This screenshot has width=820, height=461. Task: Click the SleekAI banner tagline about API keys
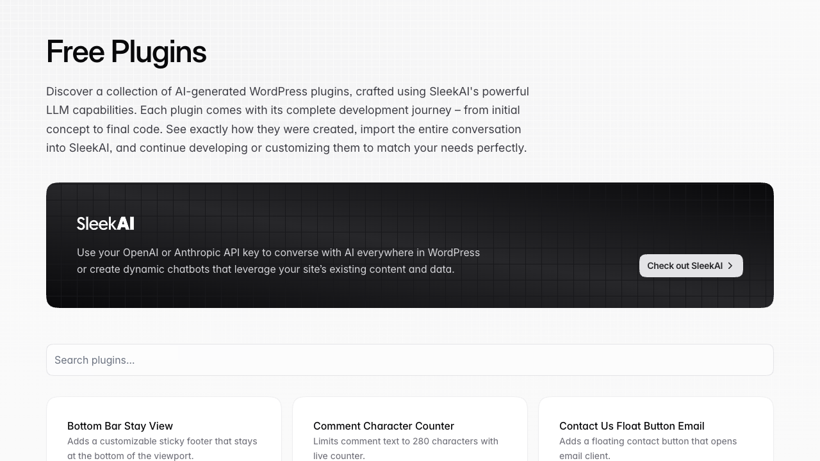(278, 261)
